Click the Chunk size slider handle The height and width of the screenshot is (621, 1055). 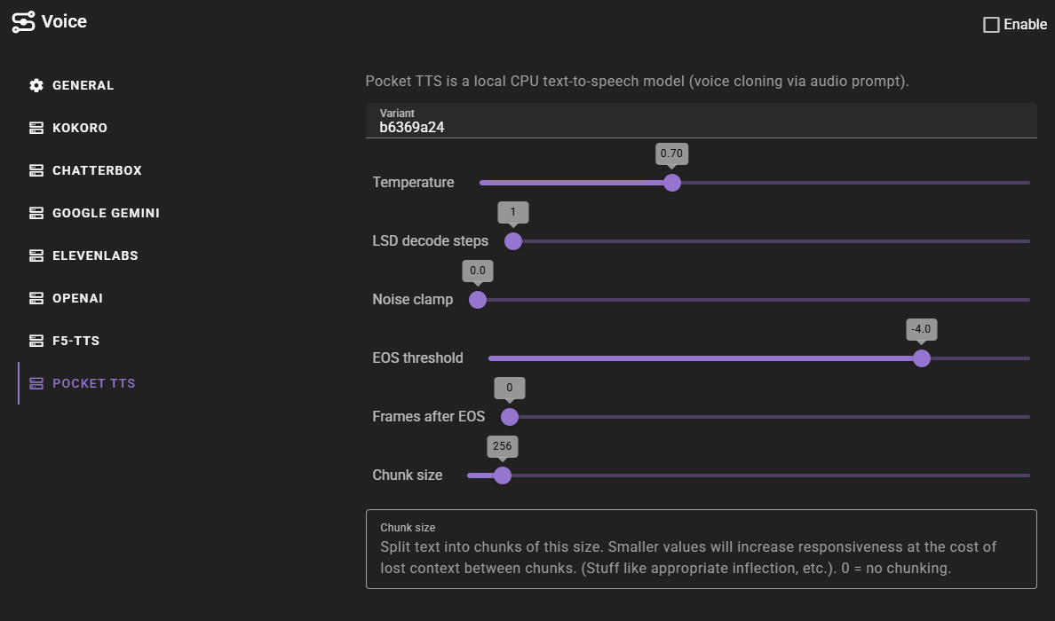pyautogui.click(x=503, y=476)
